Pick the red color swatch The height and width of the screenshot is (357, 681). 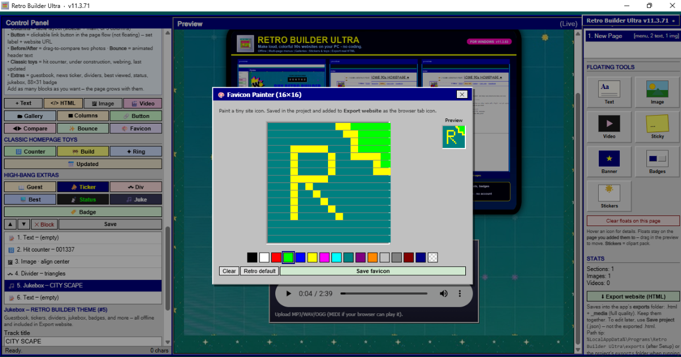[x=276, y=257]
